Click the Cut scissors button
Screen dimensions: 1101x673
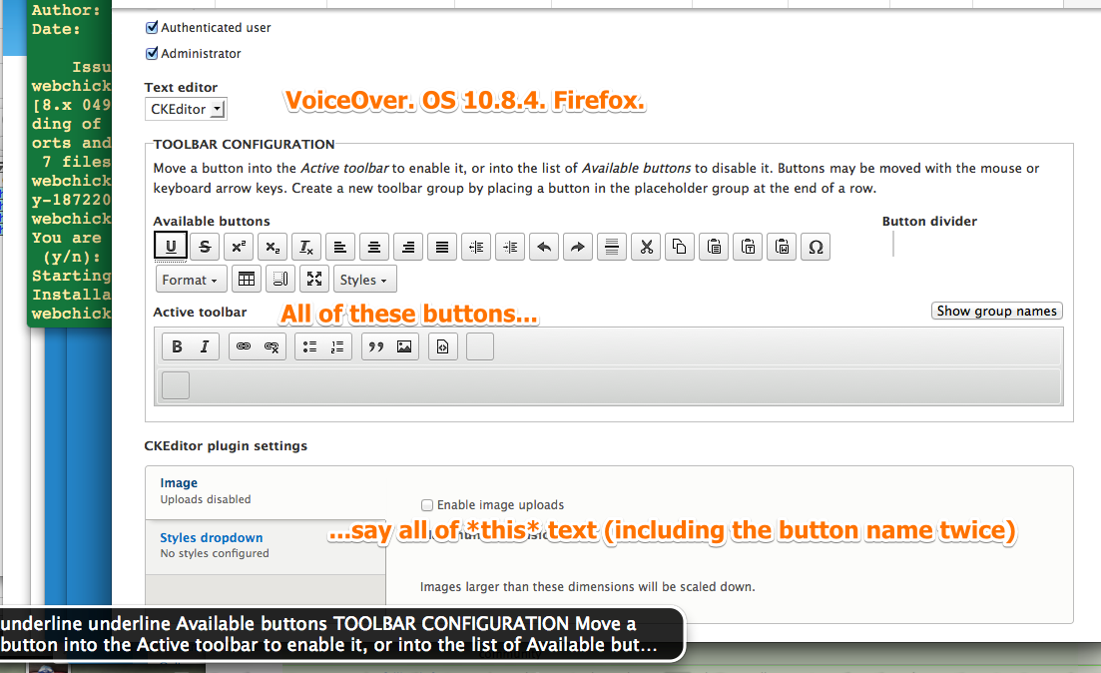pyautogui.click(x=646, y=247)
